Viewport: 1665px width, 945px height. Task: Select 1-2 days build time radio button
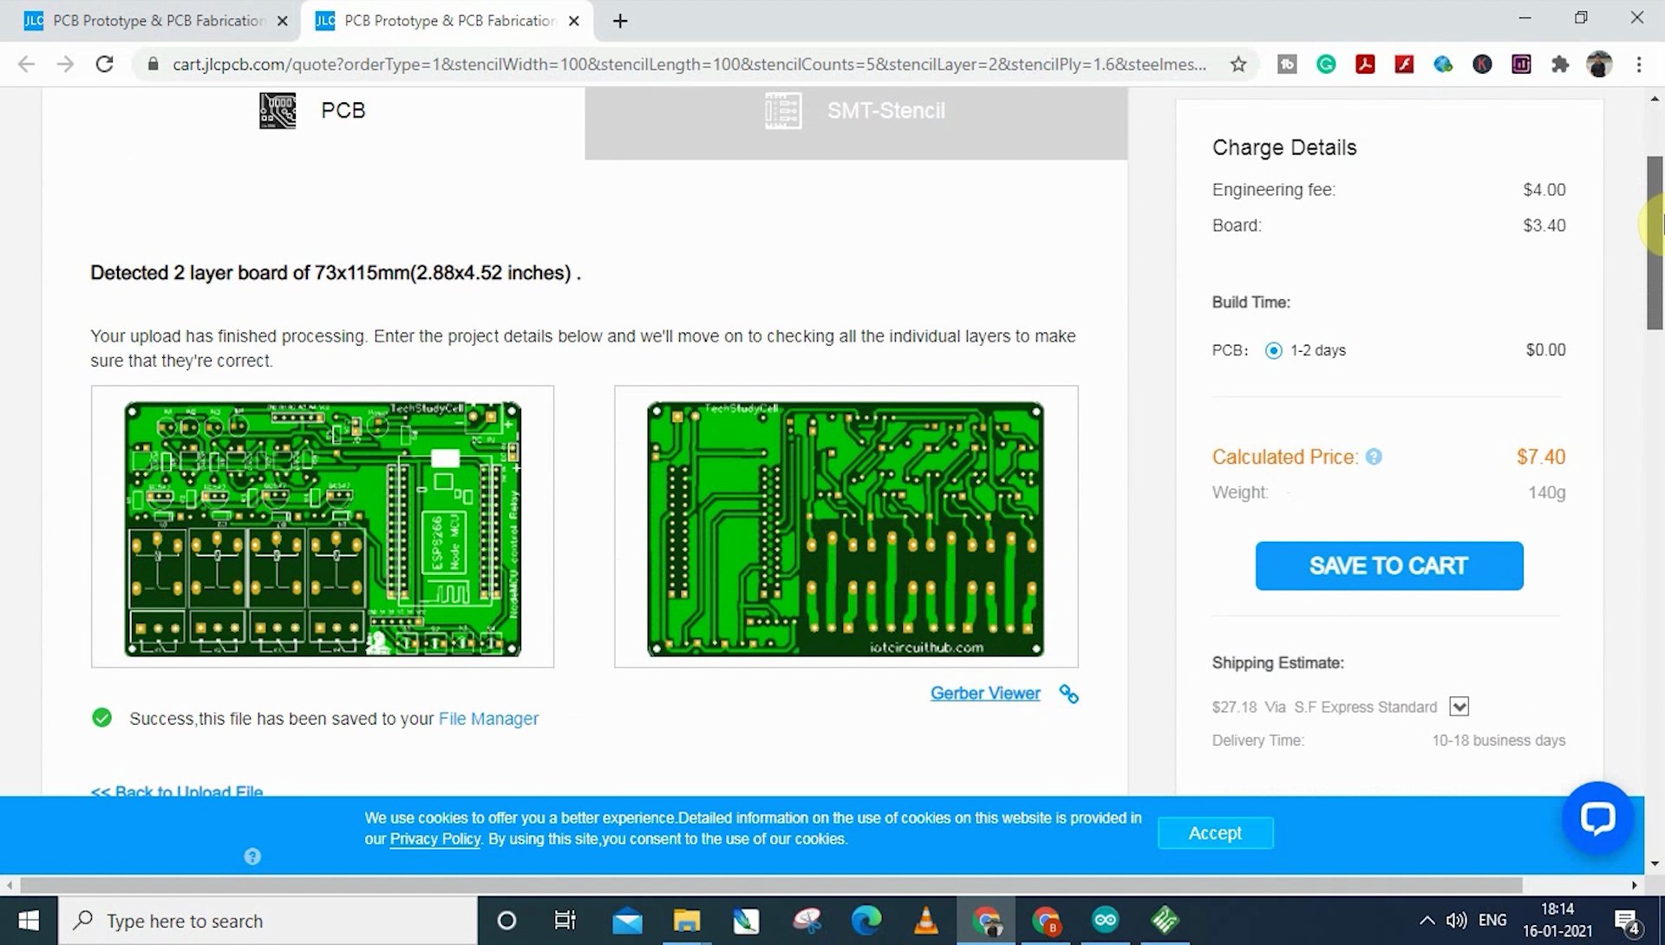pos(1271,349)
